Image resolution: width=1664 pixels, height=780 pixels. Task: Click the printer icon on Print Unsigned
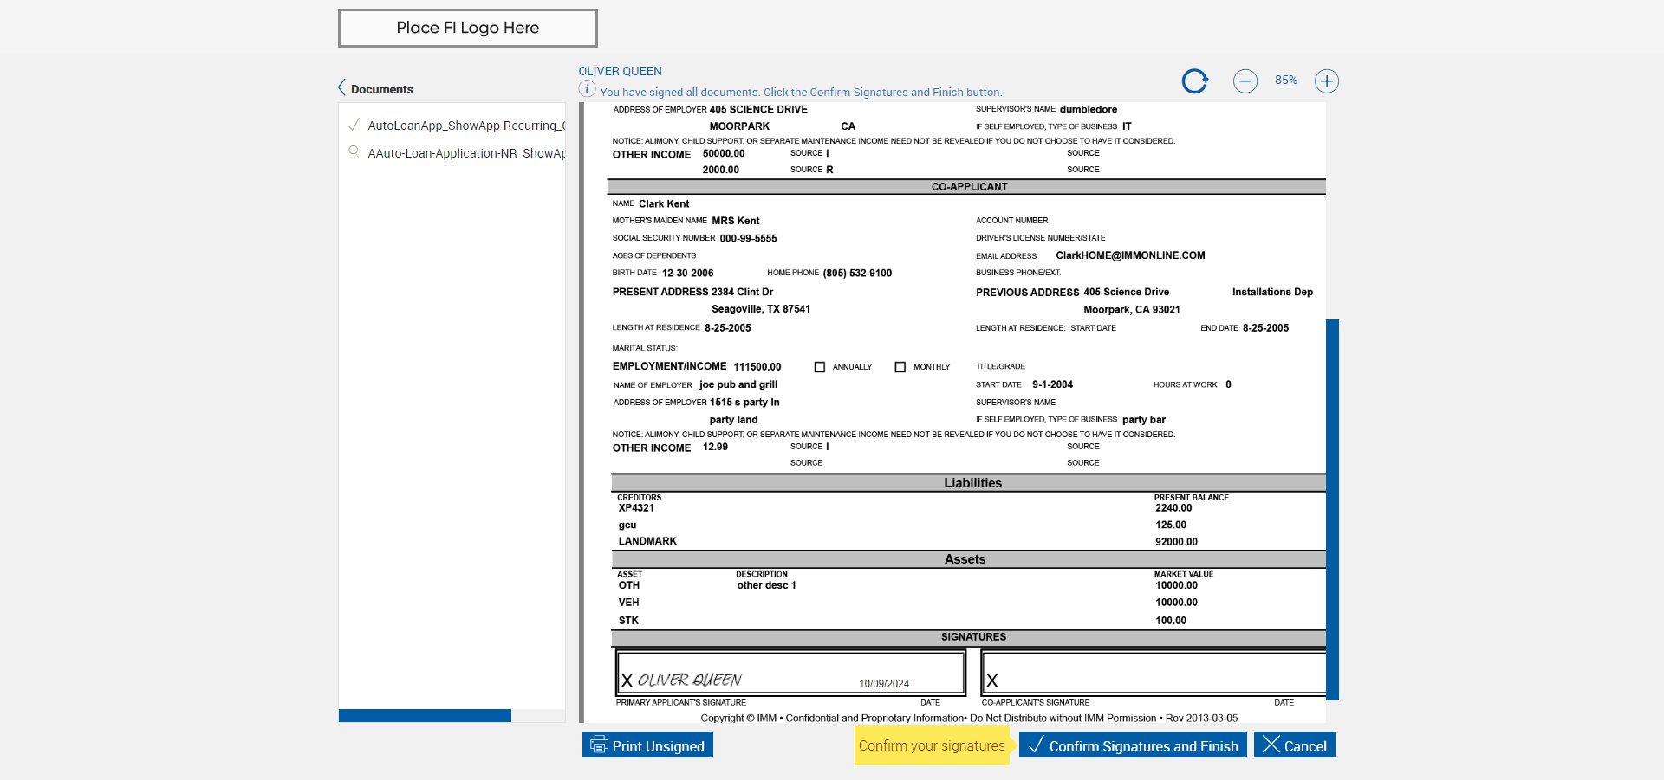[599, 745]
